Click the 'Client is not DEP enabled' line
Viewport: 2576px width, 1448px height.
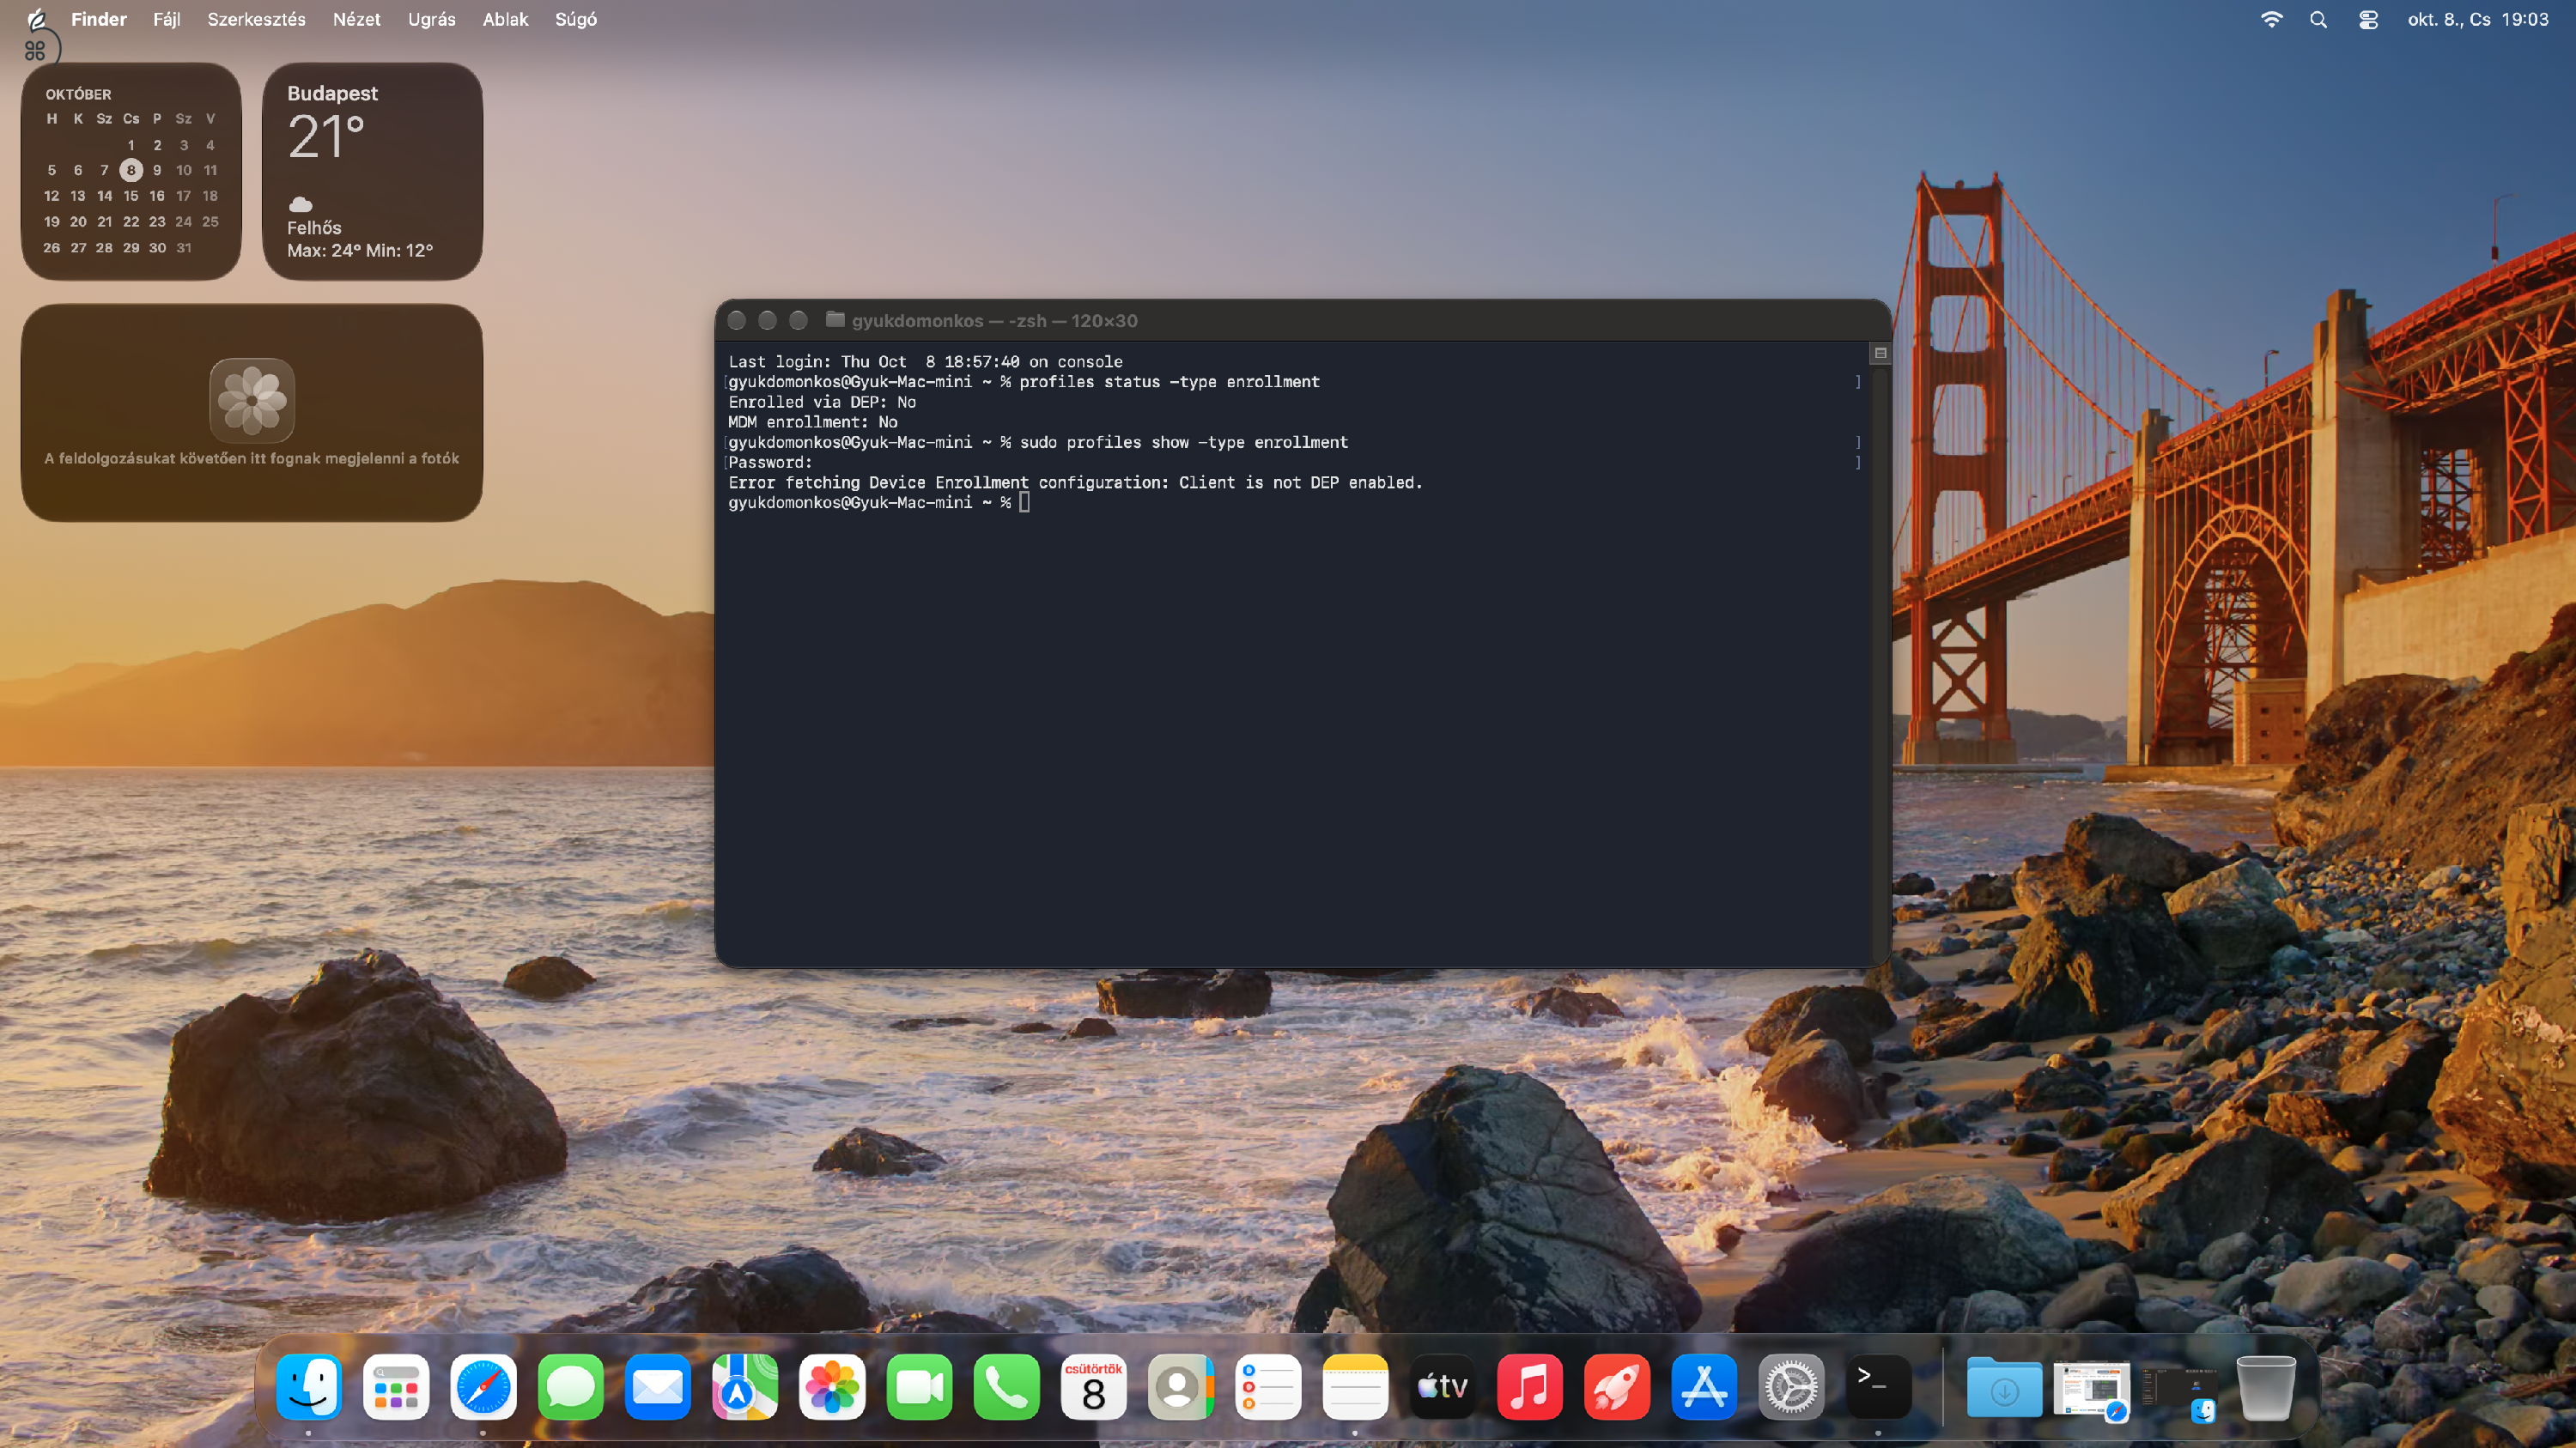tap(1075, 482)
